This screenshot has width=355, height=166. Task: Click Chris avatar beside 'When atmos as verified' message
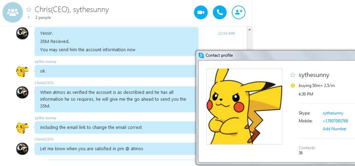22,92
